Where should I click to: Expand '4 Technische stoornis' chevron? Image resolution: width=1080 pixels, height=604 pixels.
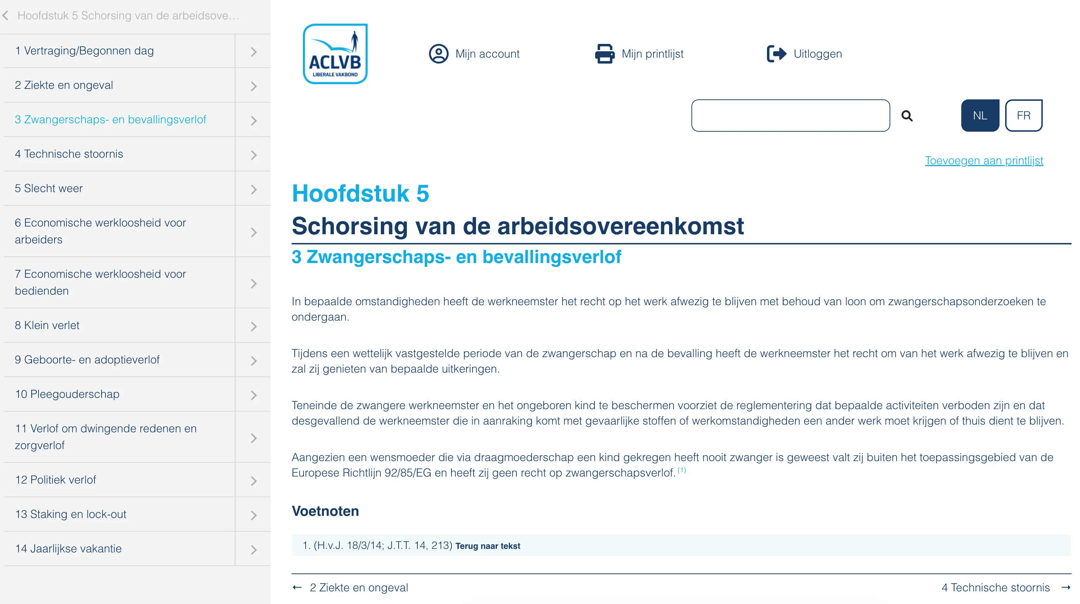click(253, 155)
